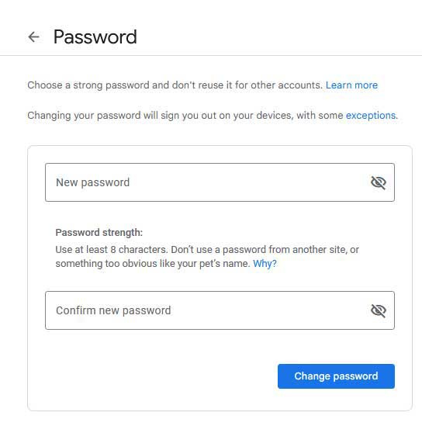Return to the previous page via left arrow

(x=33, y=37)
